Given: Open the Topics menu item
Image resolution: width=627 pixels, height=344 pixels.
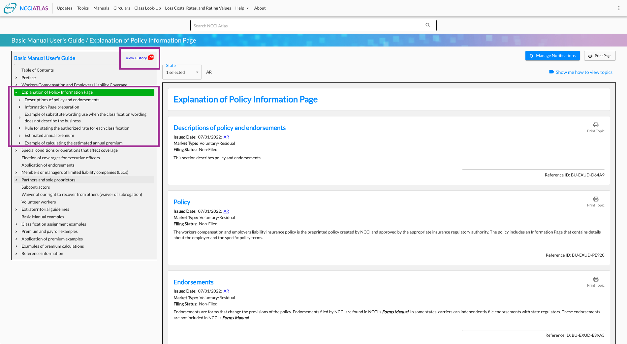Looking at the screenshot, I should pyautogui.click(x=83, y=8).
